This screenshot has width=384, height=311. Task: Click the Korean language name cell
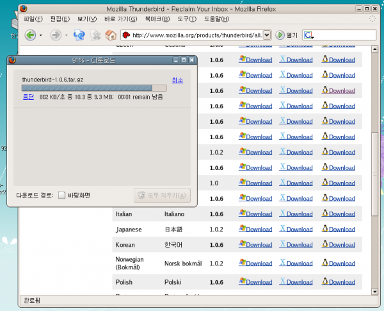(125, 245)
